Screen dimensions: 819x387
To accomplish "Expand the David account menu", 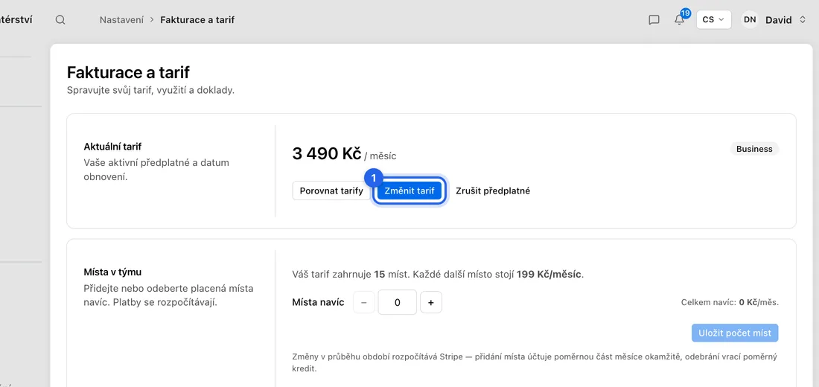I will [785, 20].
